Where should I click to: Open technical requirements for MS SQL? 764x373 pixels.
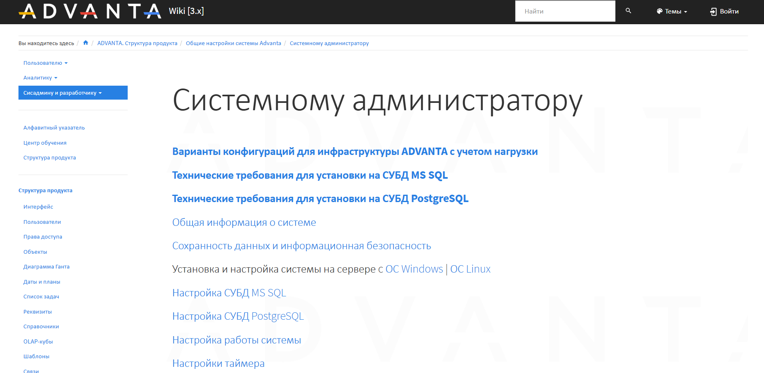pyautogui.click(x=310, y=175)
